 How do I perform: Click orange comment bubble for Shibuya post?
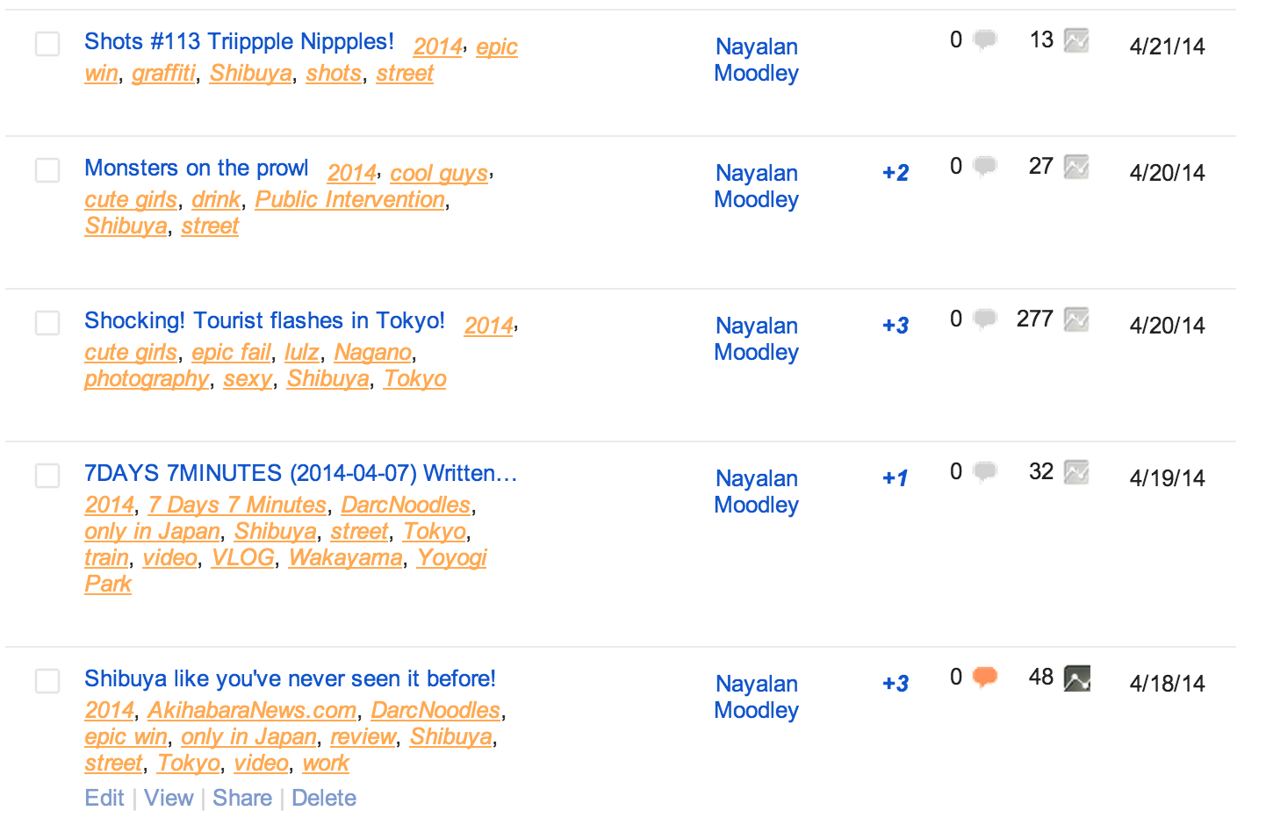[985, 677]
